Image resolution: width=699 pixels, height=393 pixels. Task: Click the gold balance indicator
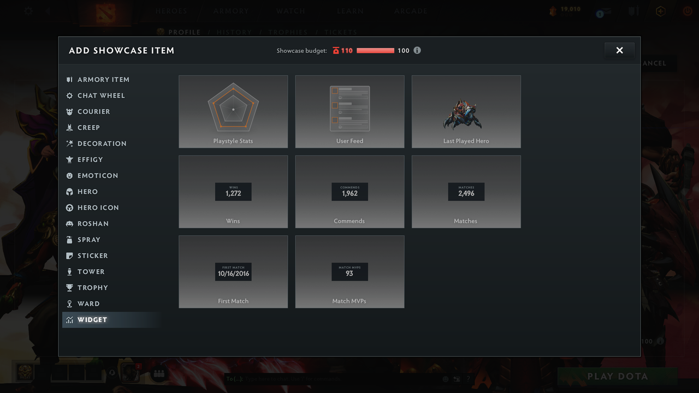pyautogui.click(x=561, y=9)
